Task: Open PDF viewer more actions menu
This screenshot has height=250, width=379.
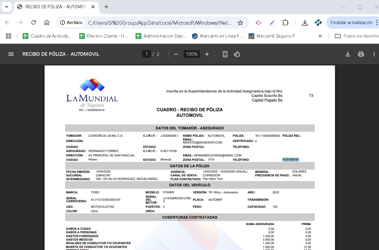Action: (x=374, y=54)
